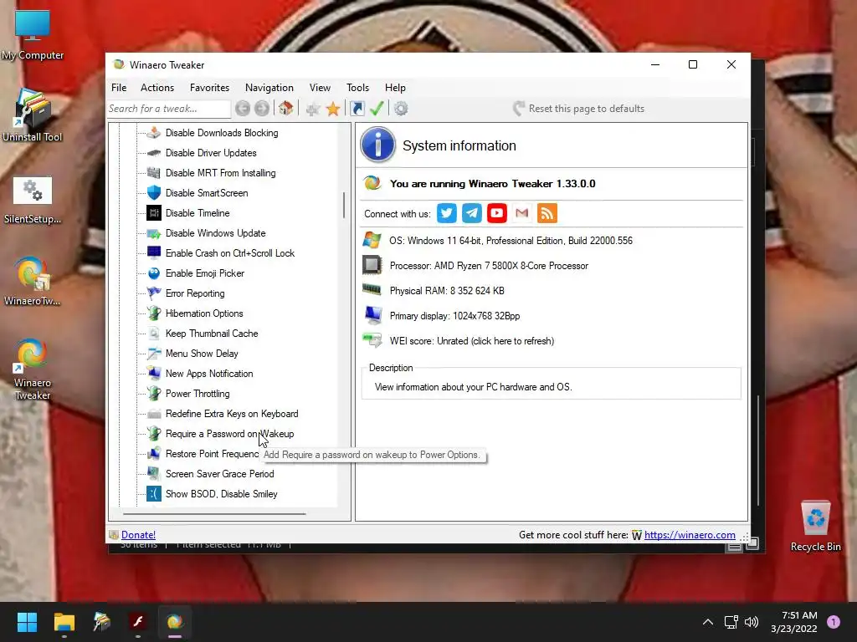Open the View menu
Image resolution: width=857 pixels, height=642 pixels.
(x=320, y=87)
